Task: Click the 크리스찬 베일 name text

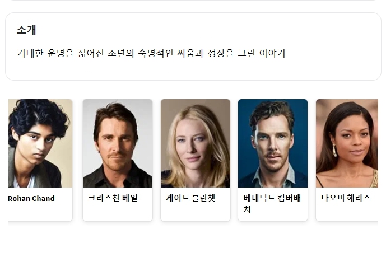Action: 113,198
